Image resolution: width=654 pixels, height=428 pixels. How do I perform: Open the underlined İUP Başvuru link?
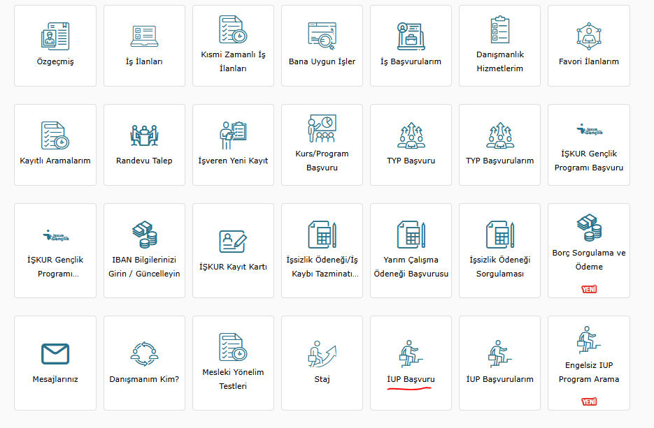(411, 379)
